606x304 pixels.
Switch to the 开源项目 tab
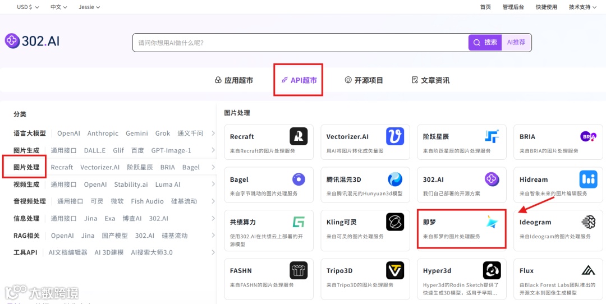pos(364,80)
